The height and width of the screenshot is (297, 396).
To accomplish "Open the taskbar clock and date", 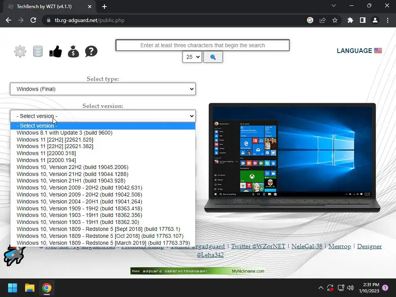I will tap(369, 288).
